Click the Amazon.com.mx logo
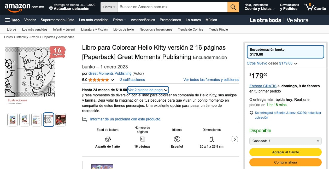 click(x=24, y=7)
